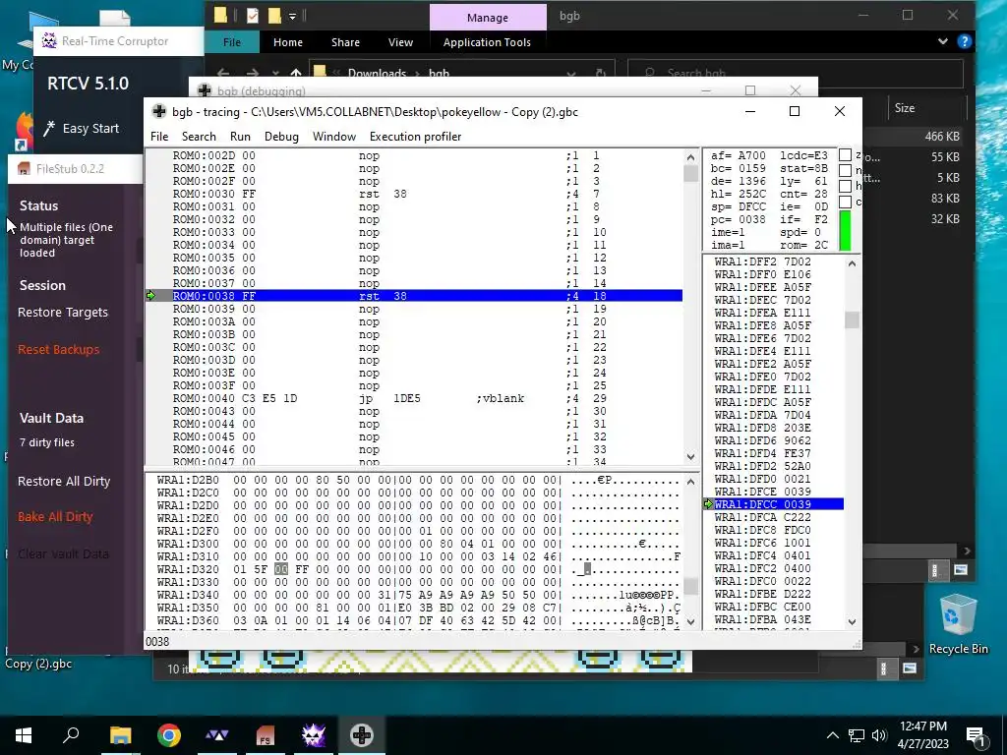
Task: Open the Search menu in bgb
Action: point(199,136)
